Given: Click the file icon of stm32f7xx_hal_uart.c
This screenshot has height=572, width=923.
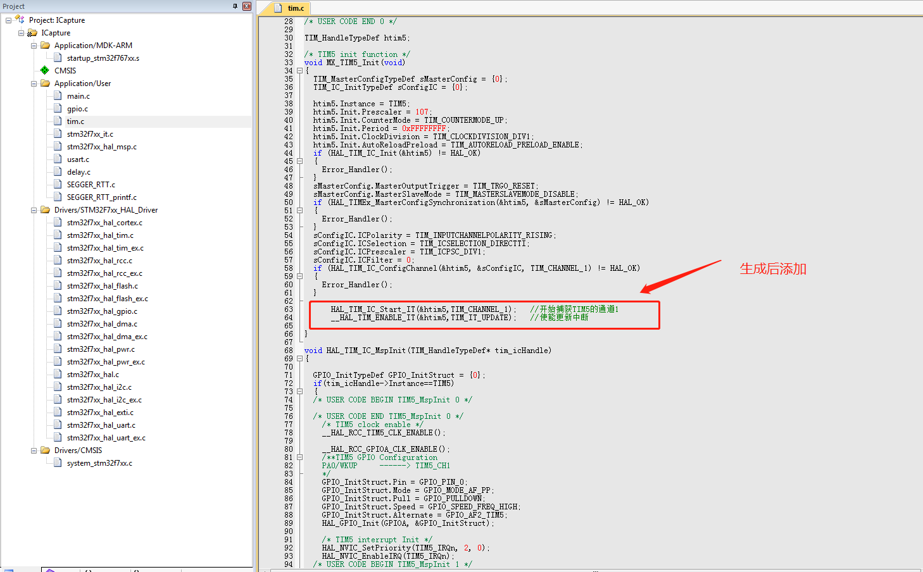Looking at the screenshot, I should click(58, 425).
